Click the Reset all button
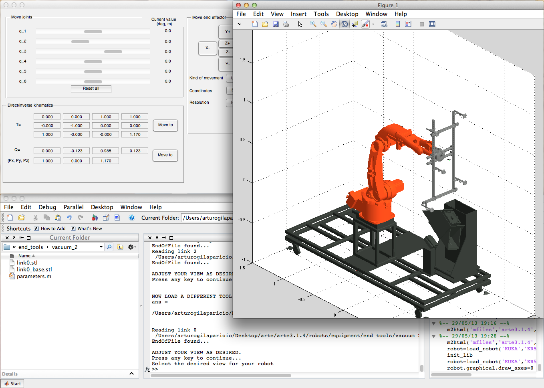 click(x=91, y=89)
